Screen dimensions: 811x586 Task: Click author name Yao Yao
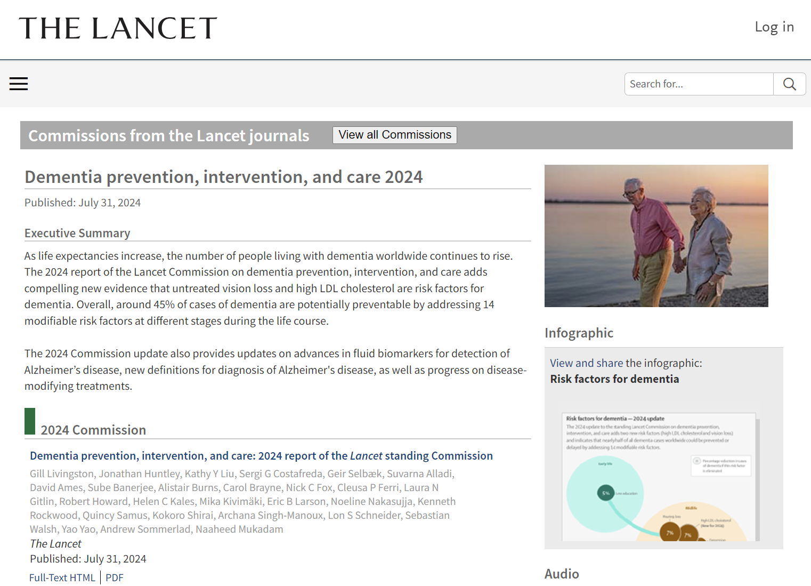point(78,529)
